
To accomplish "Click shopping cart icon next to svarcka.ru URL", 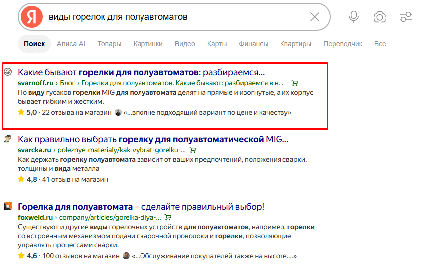I will (193, 150).
